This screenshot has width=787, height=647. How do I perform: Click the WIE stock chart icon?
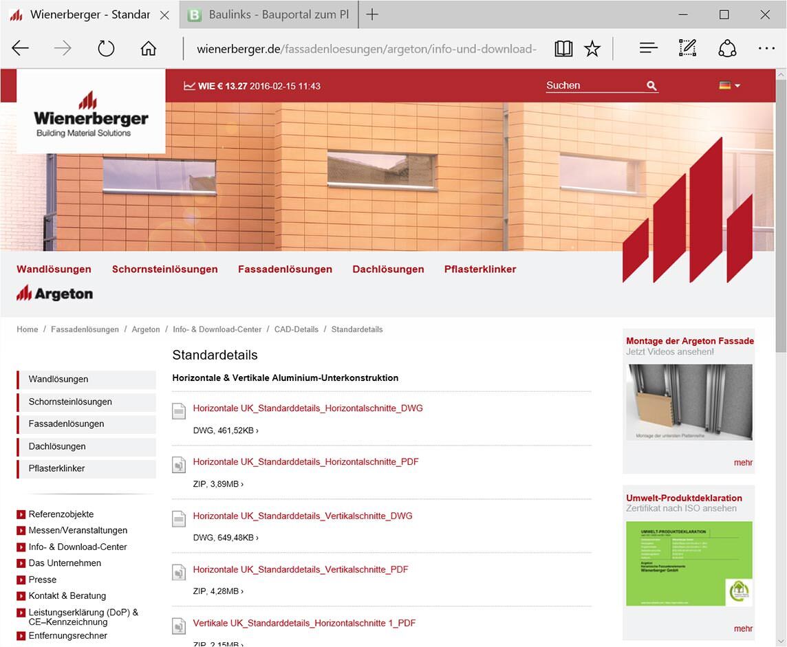point(189,86)
